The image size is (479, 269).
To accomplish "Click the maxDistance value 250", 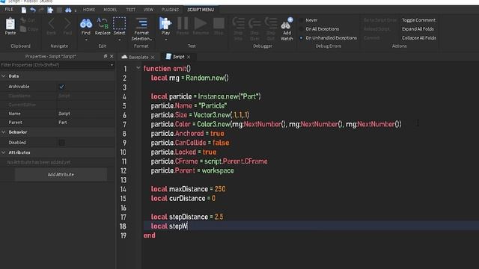I will (220, 189).
